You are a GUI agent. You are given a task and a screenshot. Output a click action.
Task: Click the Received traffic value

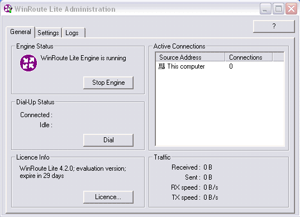[x=208, y=167]
